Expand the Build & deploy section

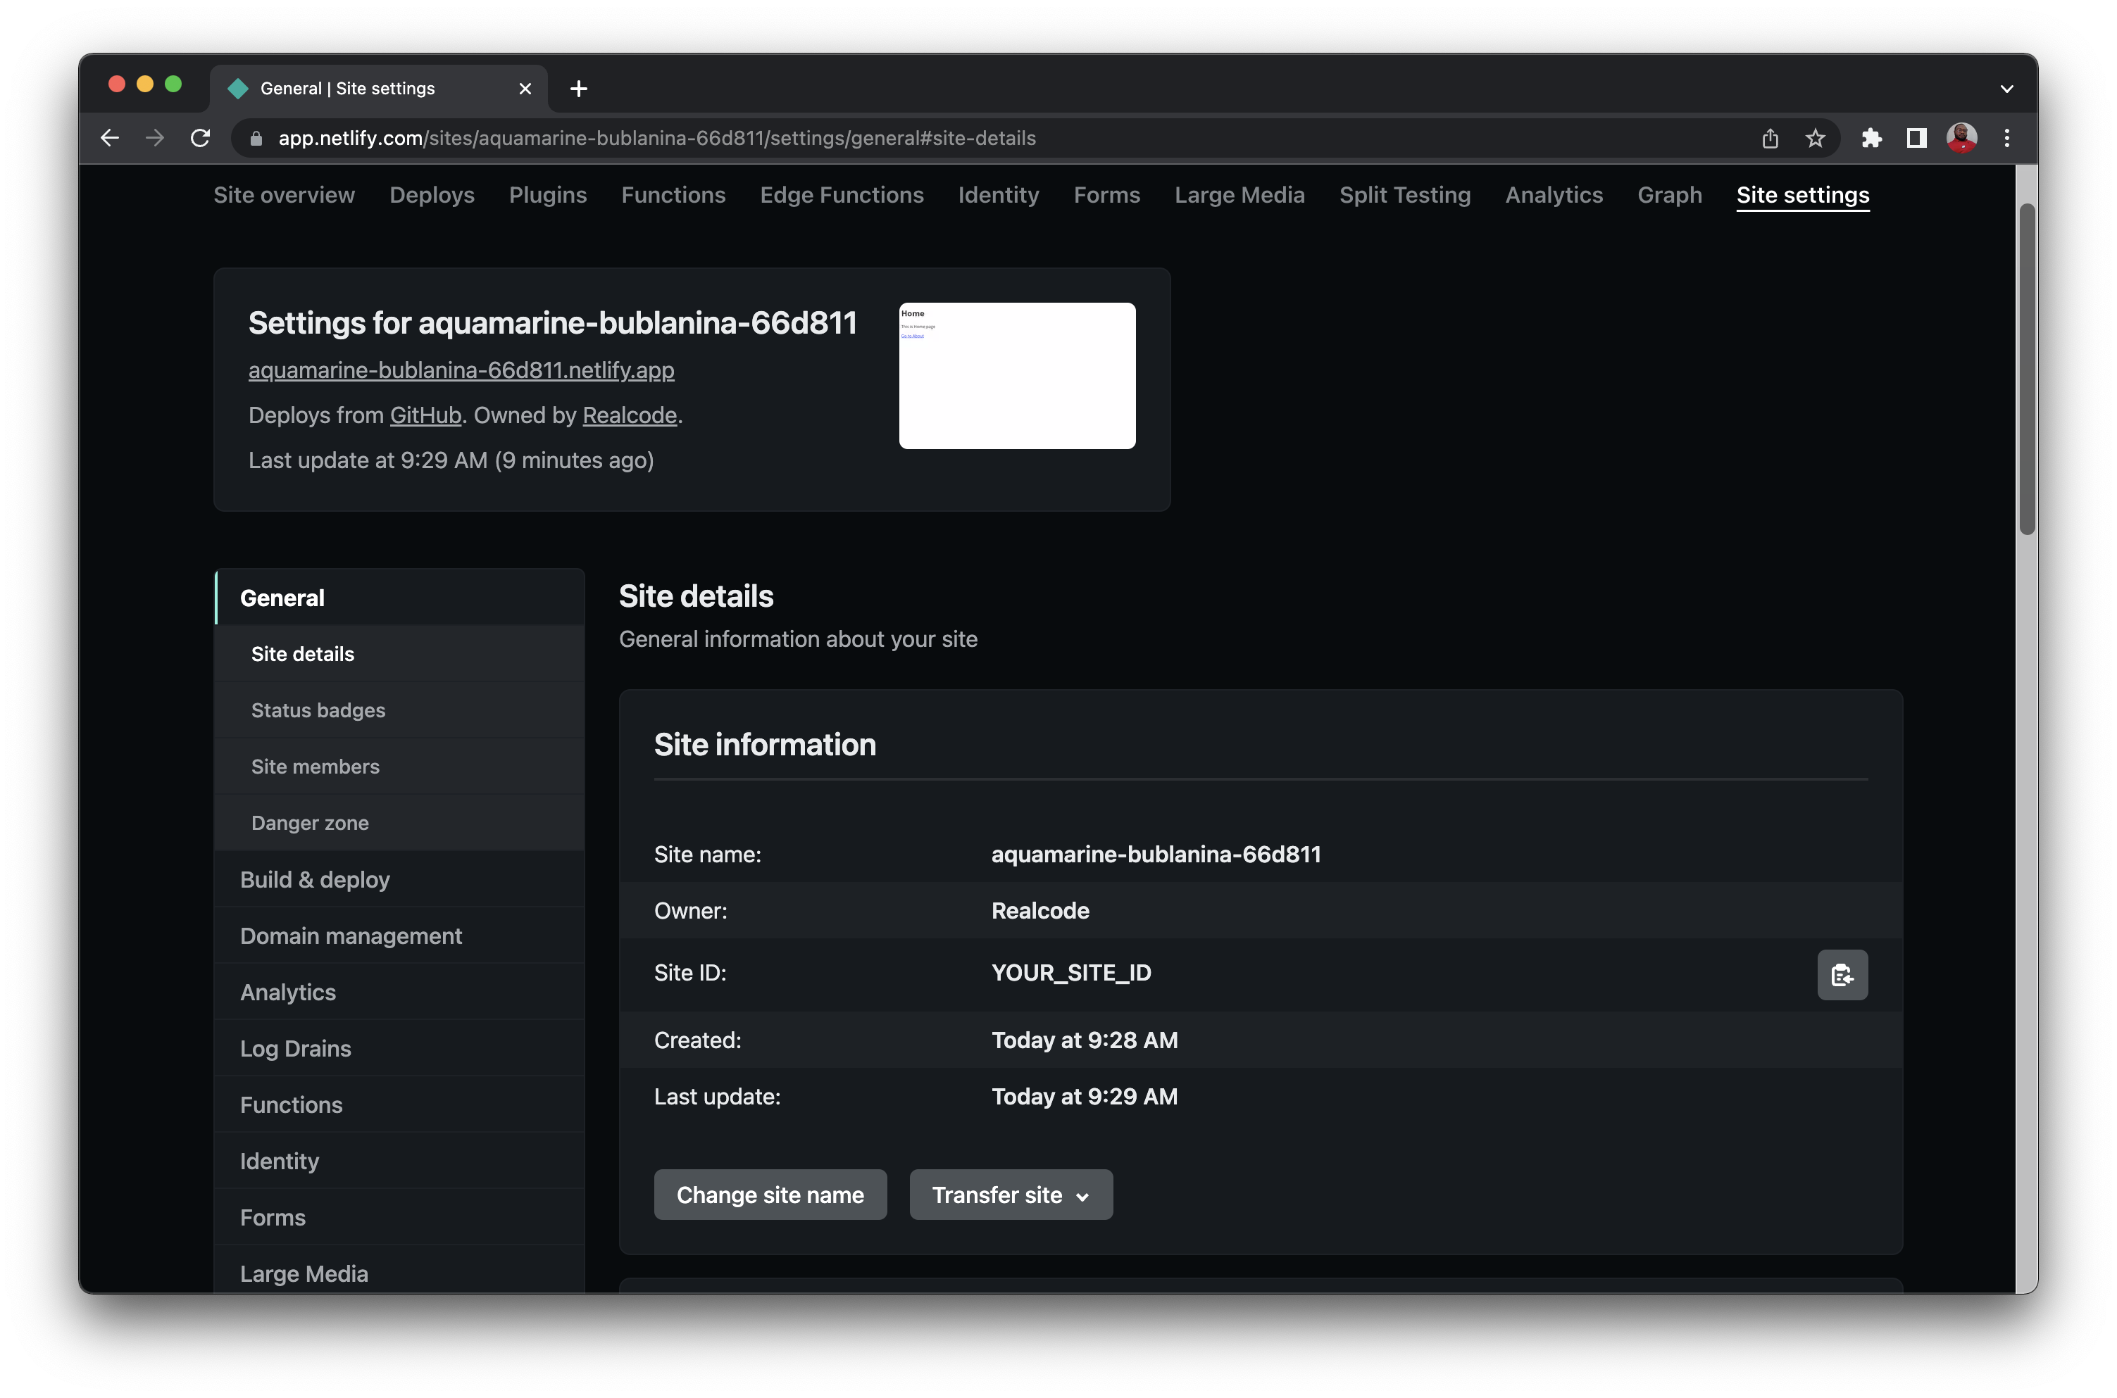tap(315, 879)
